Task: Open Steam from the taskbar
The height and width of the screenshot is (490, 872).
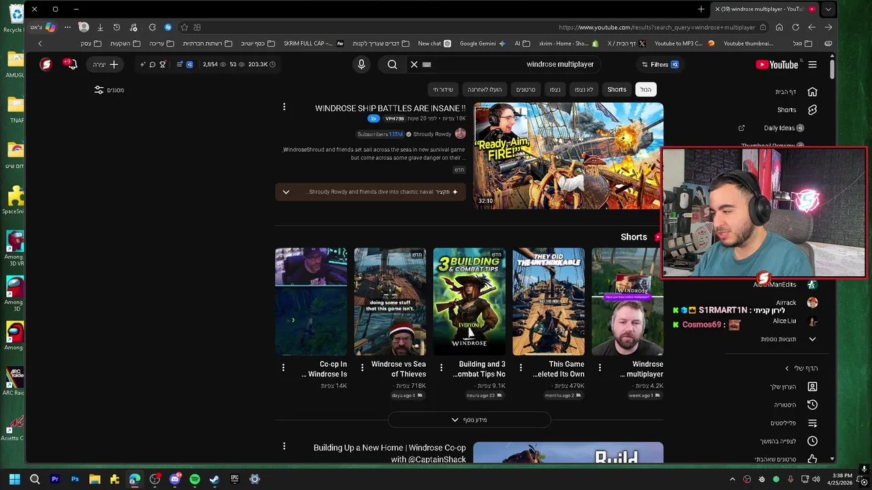Action: [x=215, y=479]
